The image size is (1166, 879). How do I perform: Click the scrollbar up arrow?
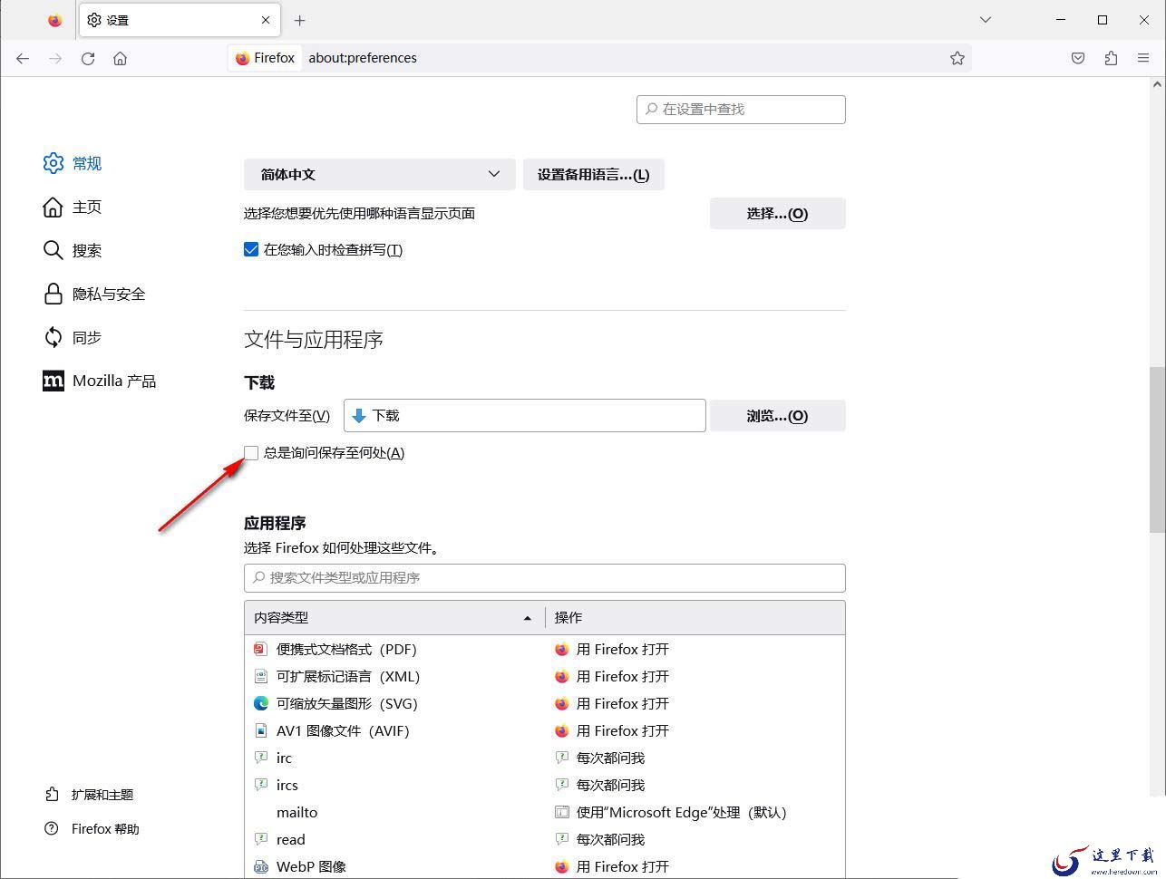[x=1157, y=84]
